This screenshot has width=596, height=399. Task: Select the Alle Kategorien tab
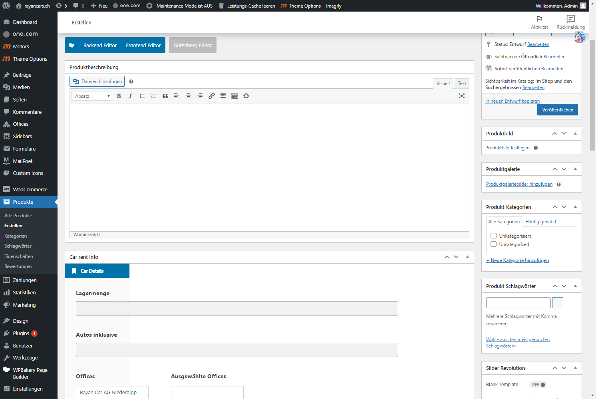tap(504, 222)
